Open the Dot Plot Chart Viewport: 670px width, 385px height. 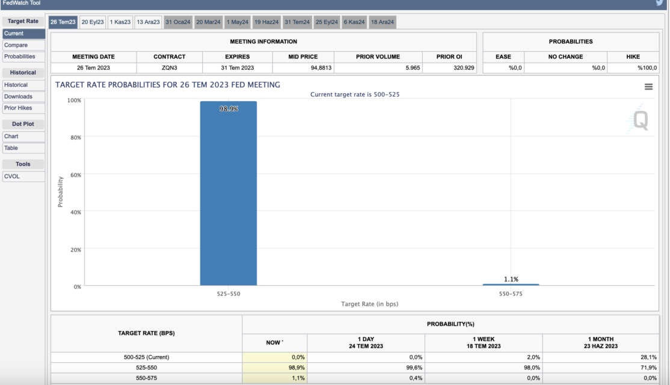click(x=23, y=137)
